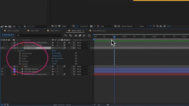Expand layer 4 BUS

pyautogui.click(x=12, y=66)
